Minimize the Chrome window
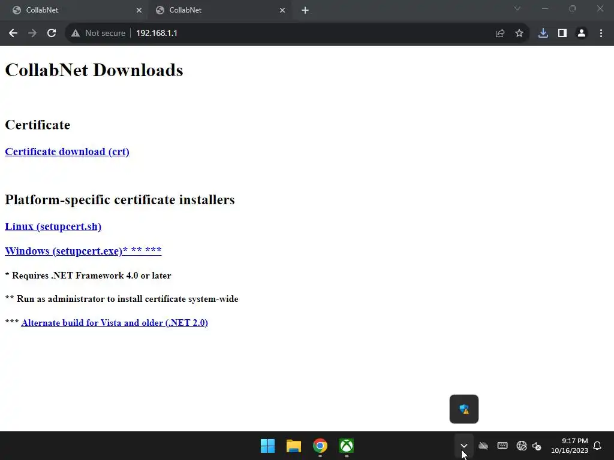 click(x=544, y=8)
